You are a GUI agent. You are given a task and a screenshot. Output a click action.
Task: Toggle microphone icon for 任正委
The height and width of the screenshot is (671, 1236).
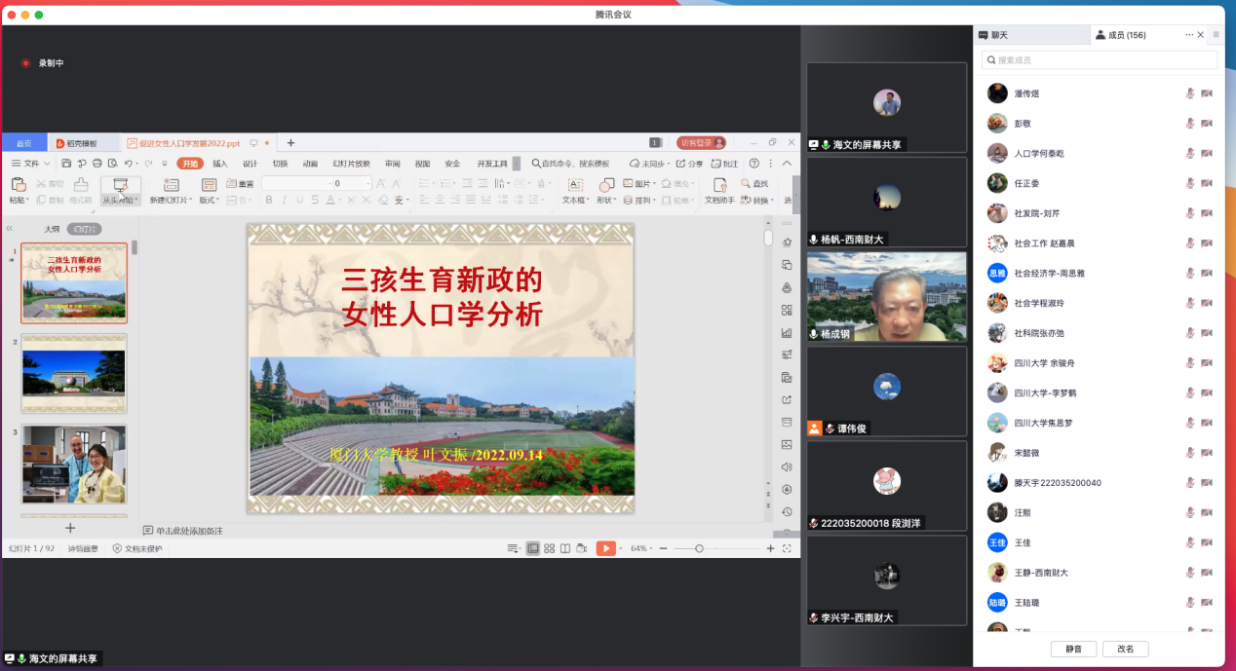1190,183
